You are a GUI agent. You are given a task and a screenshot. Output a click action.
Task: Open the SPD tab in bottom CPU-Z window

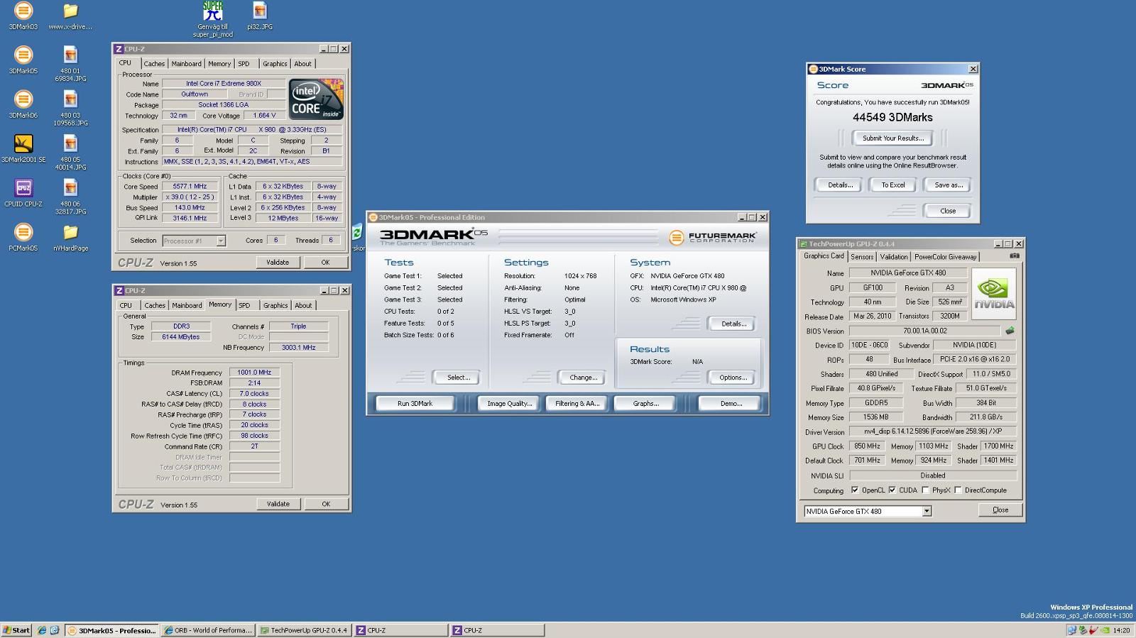click(x=244, y=305)
